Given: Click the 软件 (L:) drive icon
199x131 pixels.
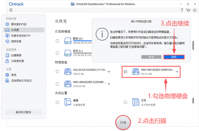Looking at the screenshot, I should point(68,53).
